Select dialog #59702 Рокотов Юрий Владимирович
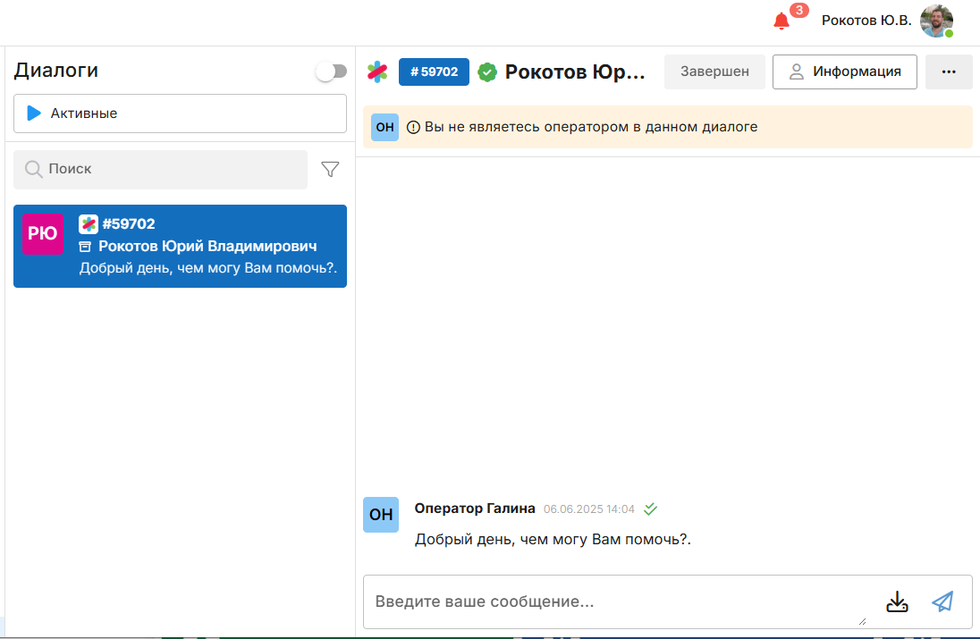This screenshot has height=639, width=980. coord(206,247)
